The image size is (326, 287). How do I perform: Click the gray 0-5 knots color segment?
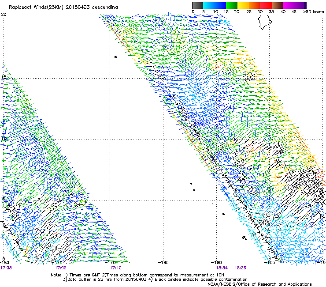coord(197,5)
